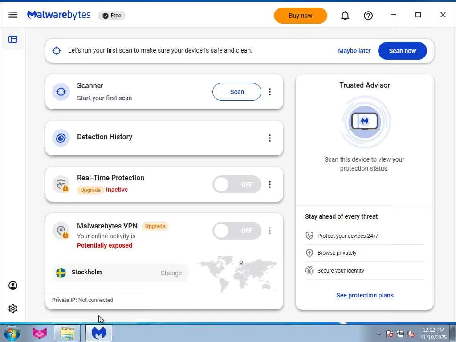Image resolution: width=456 pixels, height=342 pixels.
Task: Dismiss banner with Maybe later
Action: pyautogui.click(x=354, y=51)
